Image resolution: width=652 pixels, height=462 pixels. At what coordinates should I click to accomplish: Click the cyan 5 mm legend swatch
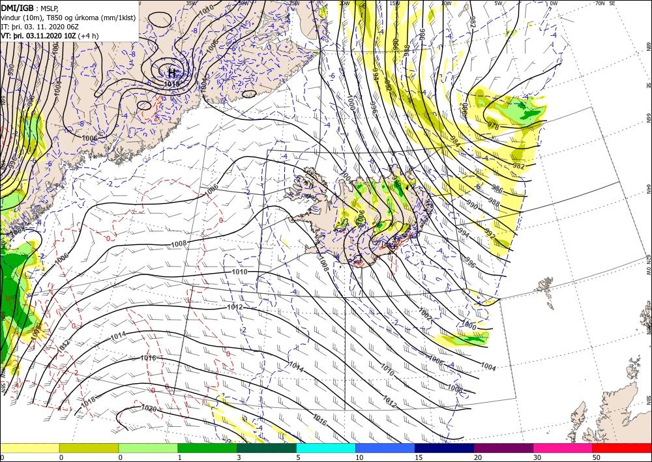pyautogui.click(x=326, y=448)
